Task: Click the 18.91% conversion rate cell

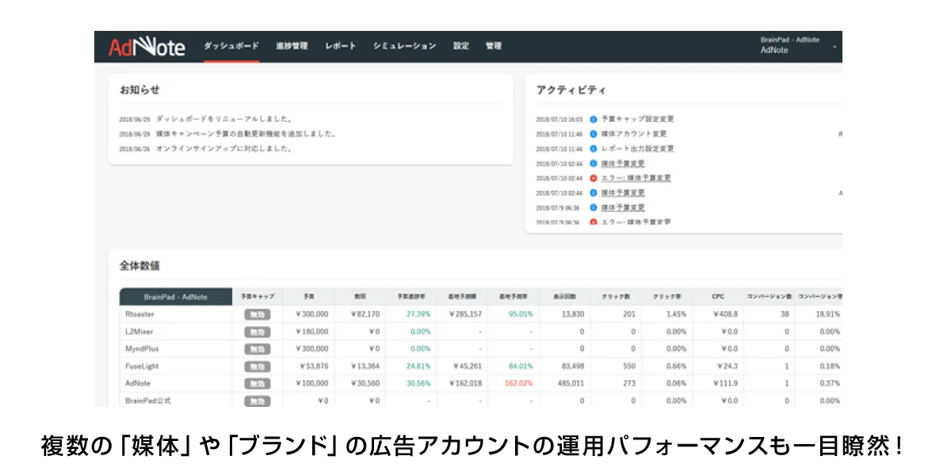Action: pos(827,314)
